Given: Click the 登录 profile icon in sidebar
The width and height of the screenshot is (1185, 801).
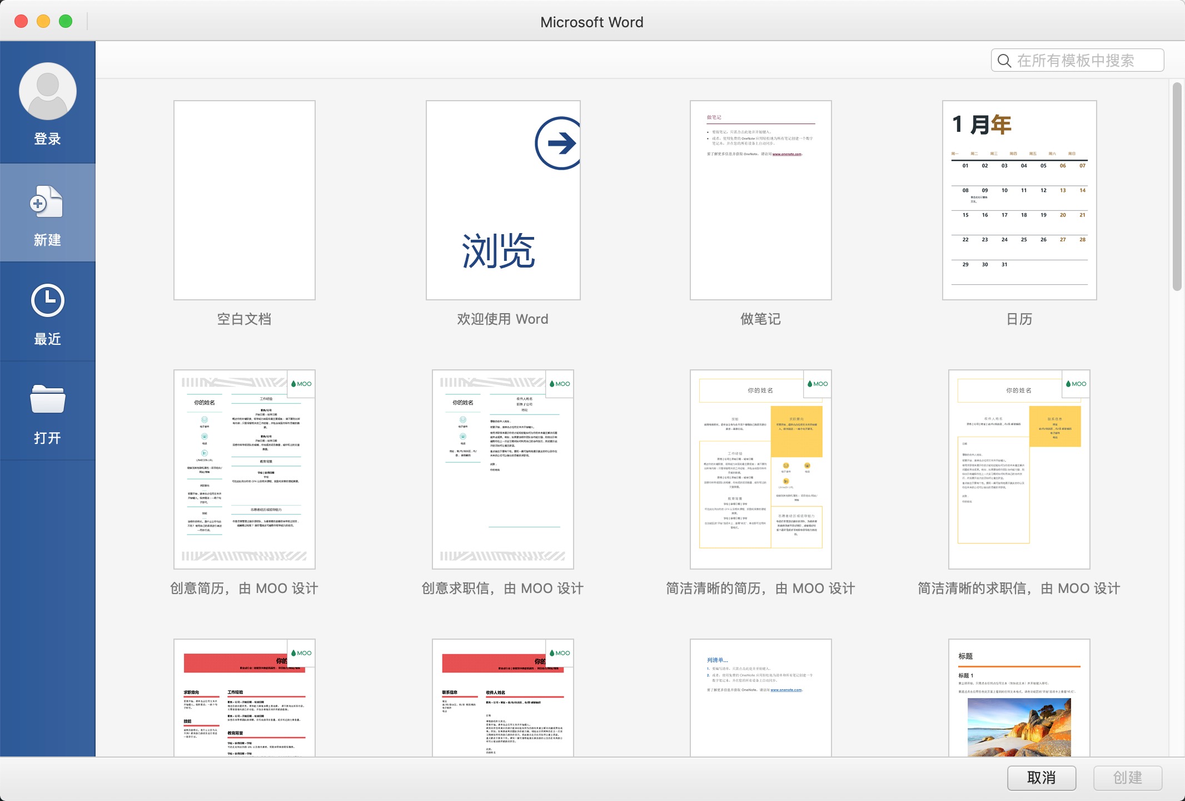Looking at the screenshot, I should pos(48,91).
